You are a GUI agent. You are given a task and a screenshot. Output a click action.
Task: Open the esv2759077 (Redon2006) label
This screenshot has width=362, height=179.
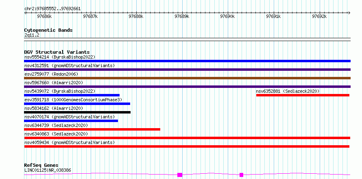[51, 74]
